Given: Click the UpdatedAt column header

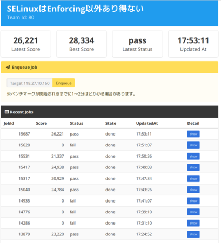Looking at the screenshot, I should click(147, 123).
